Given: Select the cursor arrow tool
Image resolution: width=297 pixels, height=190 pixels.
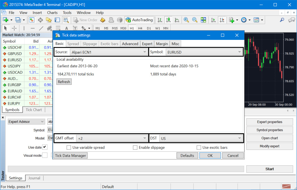Looking at the screenshot, I should (x=6, y=28).
